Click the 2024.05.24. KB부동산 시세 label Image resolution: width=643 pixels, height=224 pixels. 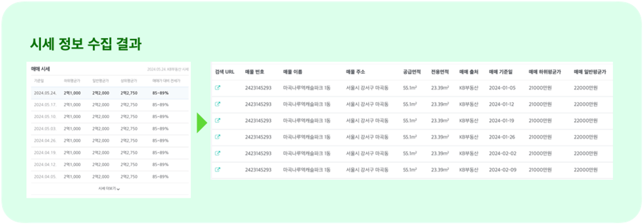pos(168,70)
